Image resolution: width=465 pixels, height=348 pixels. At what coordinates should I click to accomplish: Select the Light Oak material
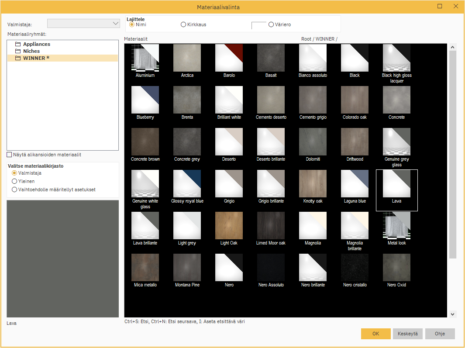tap(229, 226)
